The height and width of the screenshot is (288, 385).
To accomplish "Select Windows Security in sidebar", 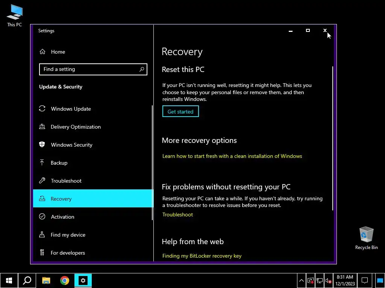I will click(93, 144).
